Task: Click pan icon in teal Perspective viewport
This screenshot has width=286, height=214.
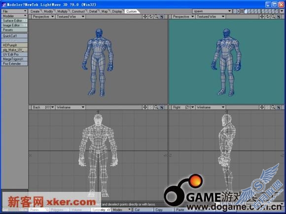Action: (262, 17)
